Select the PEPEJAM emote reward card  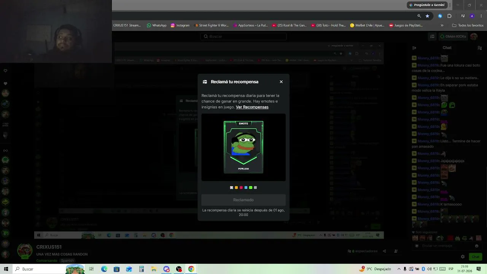pos(243,147)
